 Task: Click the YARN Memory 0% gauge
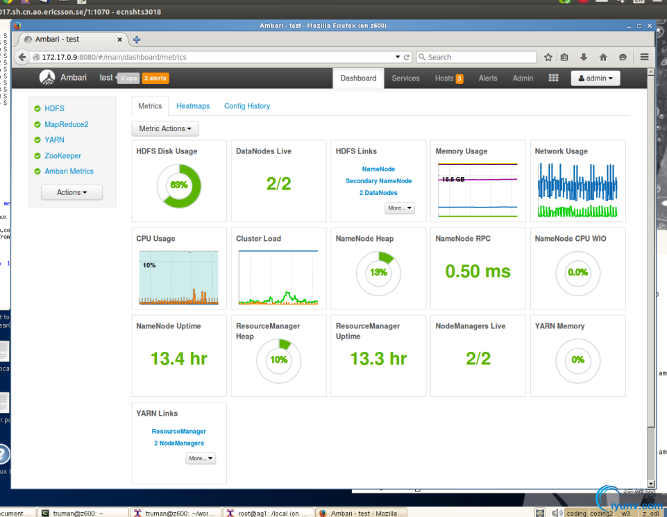click(577, 361)
